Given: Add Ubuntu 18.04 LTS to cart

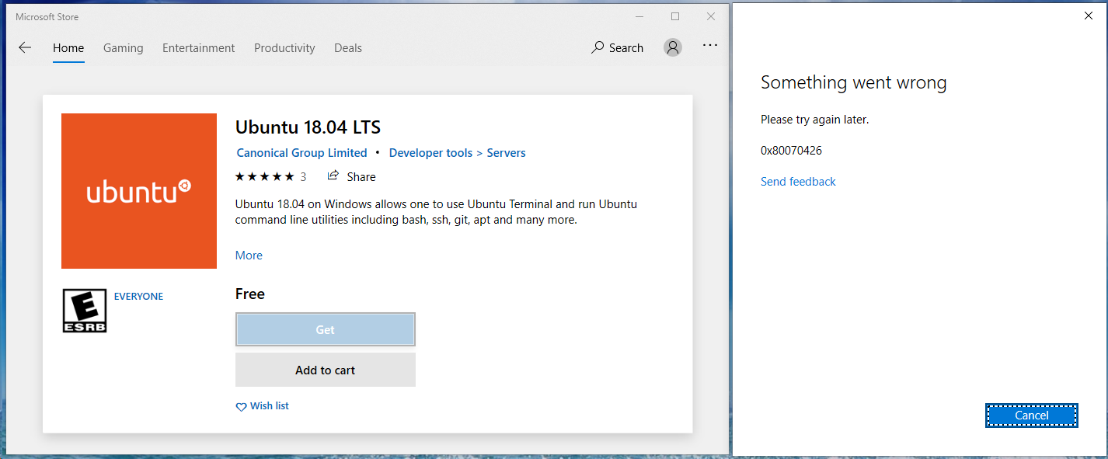Looking at the screenshot, I should pos(325,370).
